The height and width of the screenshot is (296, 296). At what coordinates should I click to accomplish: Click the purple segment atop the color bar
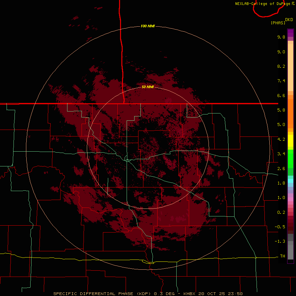coord(290,33)
